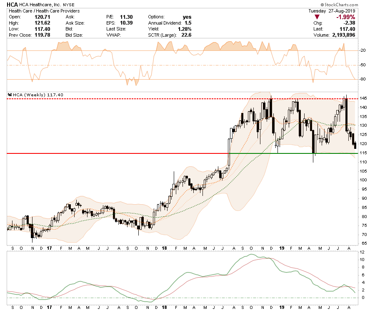Image resolution: width=375 pixels, height=311 pixels.
Task: Click the NYSE exchange label
Action: [69, 5]
